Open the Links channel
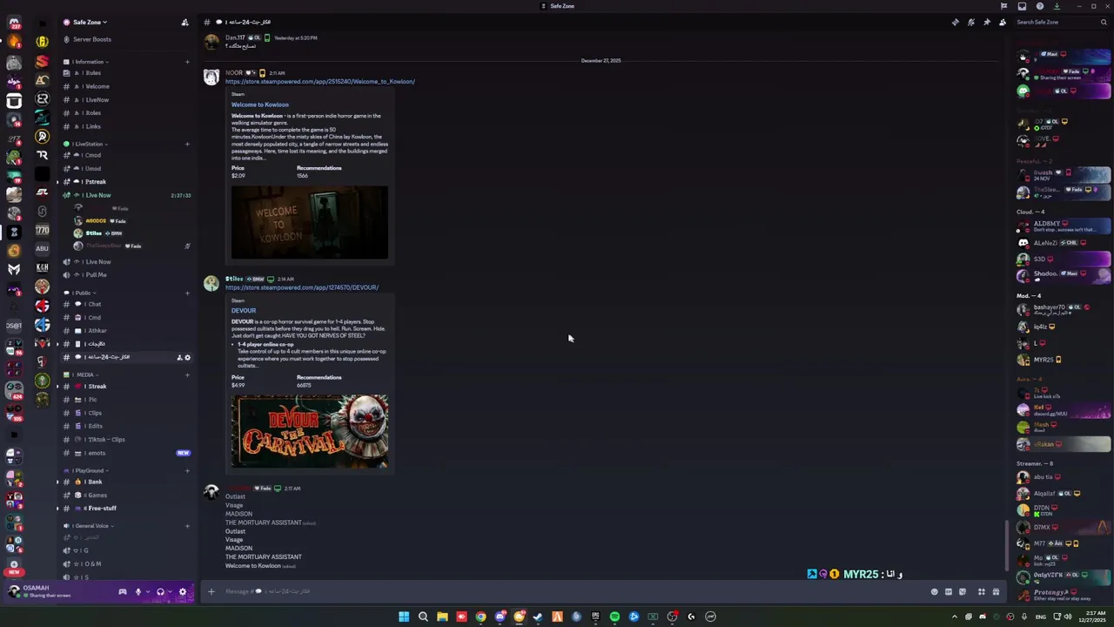1114x627 pixels. coord(127,126)
